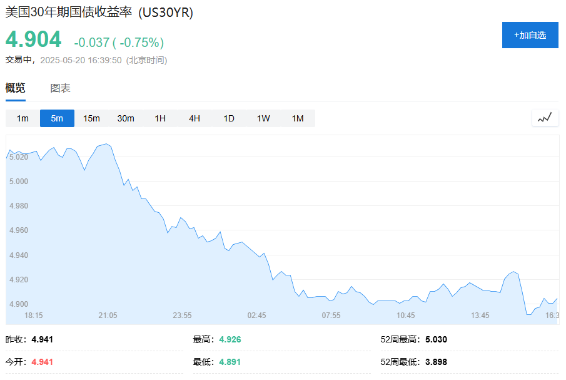The height and width of the screenshot is (380, 566).
Task: Switch to 1D daily view
Action: click(x=228, y=118)
